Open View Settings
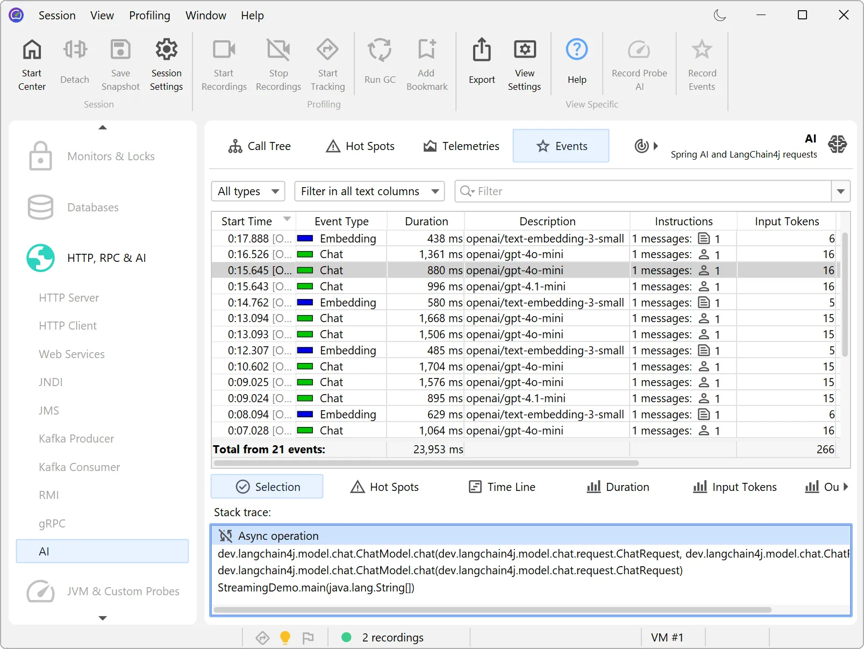Screen dimensions: 864x649 [524, 65]
